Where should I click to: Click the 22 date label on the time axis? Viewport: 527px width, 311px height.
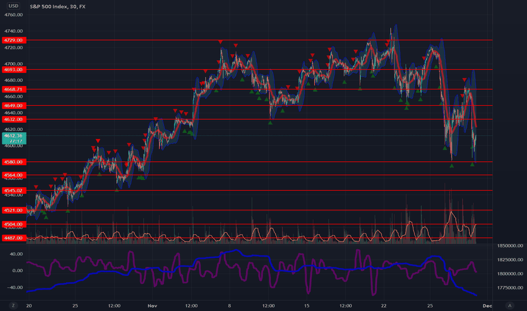384,305
